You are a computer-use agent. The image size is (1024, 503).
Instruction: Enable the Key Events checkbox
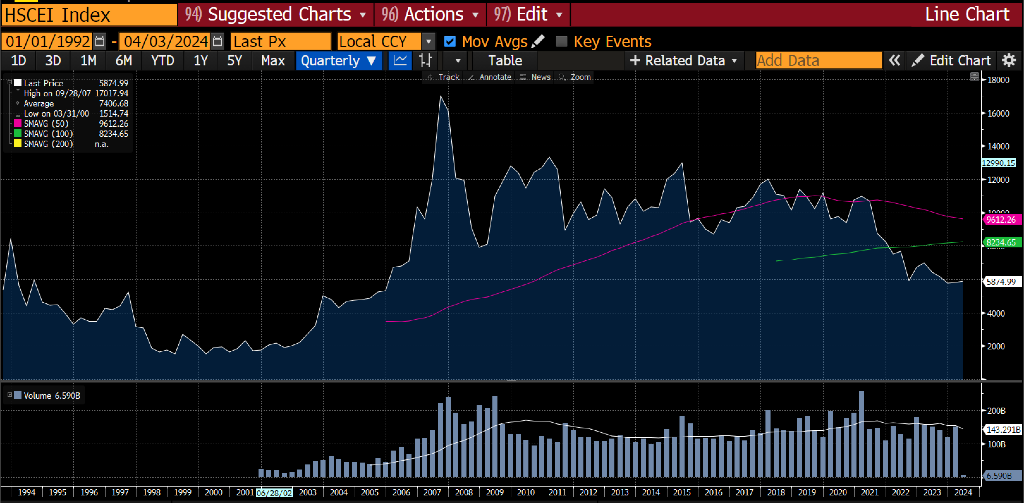(x=561, y=41)
